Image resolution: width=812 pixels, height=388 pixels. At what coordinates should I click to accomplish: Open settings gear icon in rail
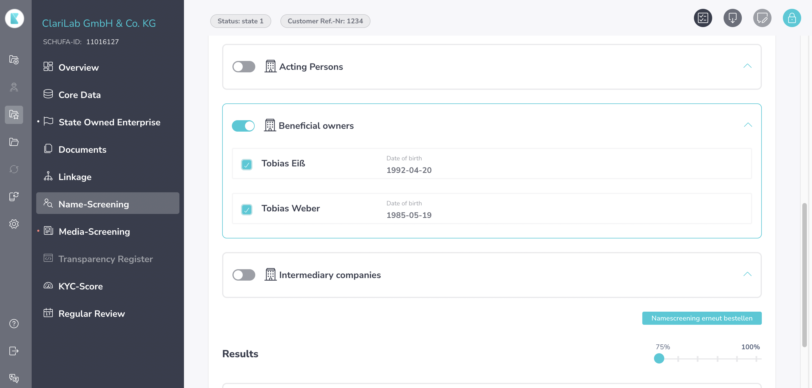click(x=14, y=224)
